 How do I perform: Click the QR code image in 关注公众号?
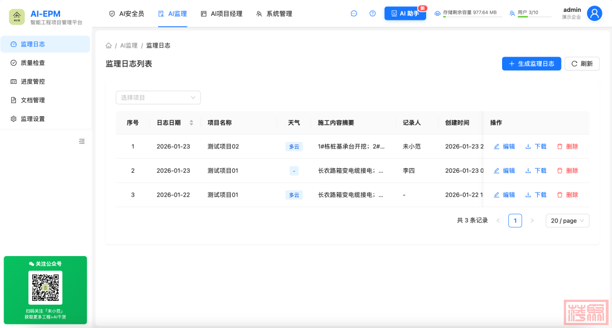tap(45, 287)
